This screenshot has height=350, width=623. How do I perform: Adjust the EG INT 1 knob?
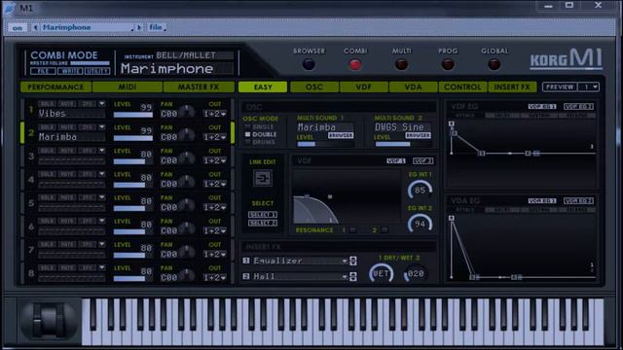[x=420, y=191]
